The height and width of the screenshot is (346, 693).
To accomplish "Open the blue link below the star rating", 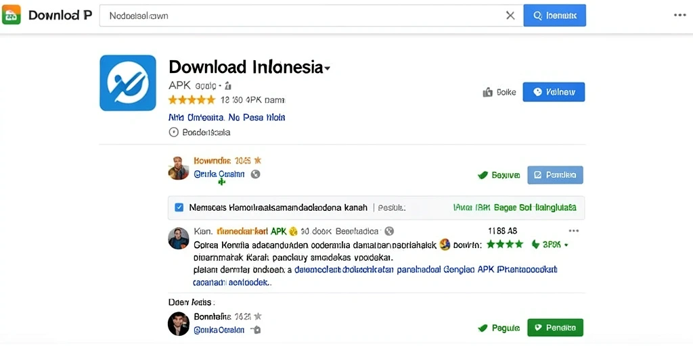I will point(227,118).
